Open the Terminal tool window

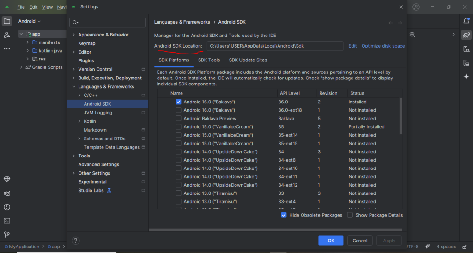tap(7, 221)
